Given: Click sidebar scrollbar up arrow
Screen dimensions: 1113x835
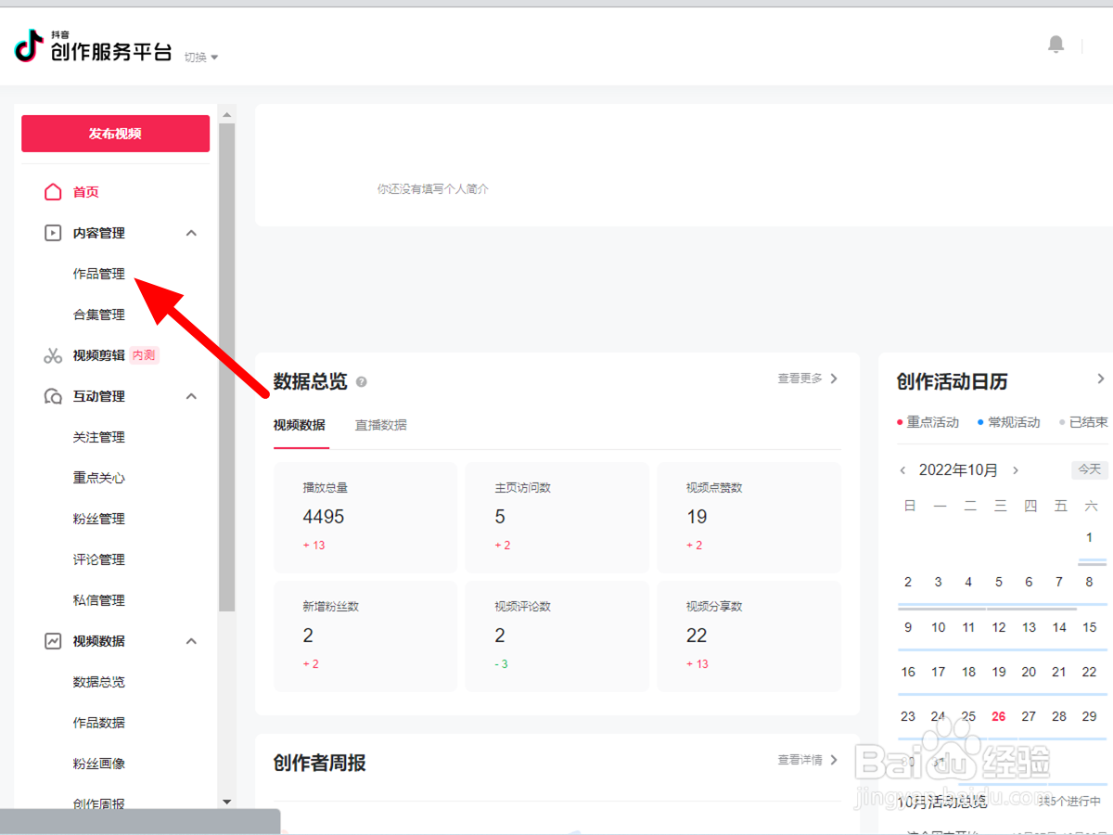Looking at the screenshot, I should click(x=226, y=115).
